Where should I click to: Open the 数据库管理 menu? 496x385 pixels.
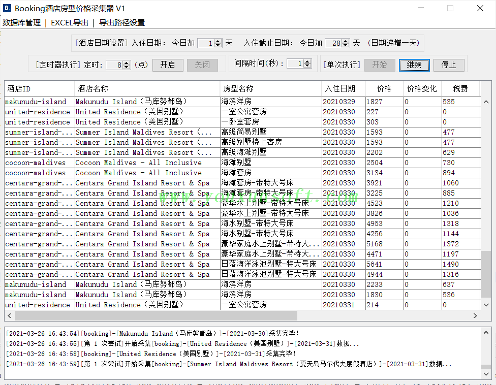point(21,23)
